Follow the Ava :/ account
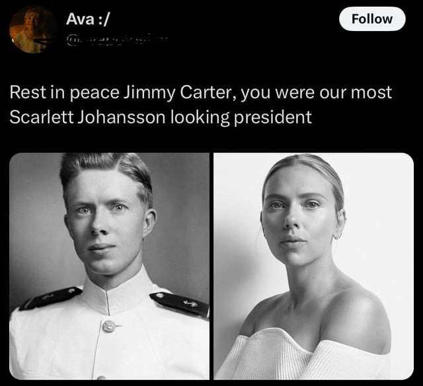 pyautogui.click(x=372, y=19)
